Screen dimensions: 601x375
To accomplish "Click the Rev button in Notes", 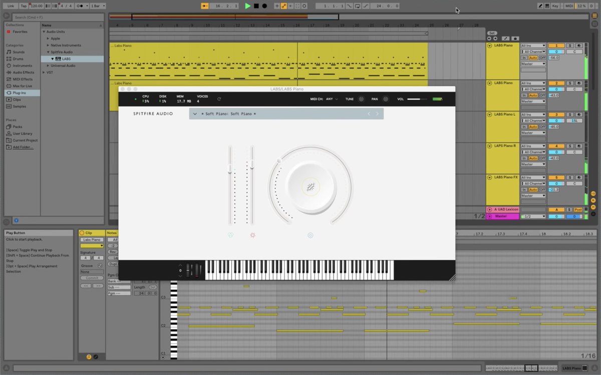I will [x=113, y=252].
